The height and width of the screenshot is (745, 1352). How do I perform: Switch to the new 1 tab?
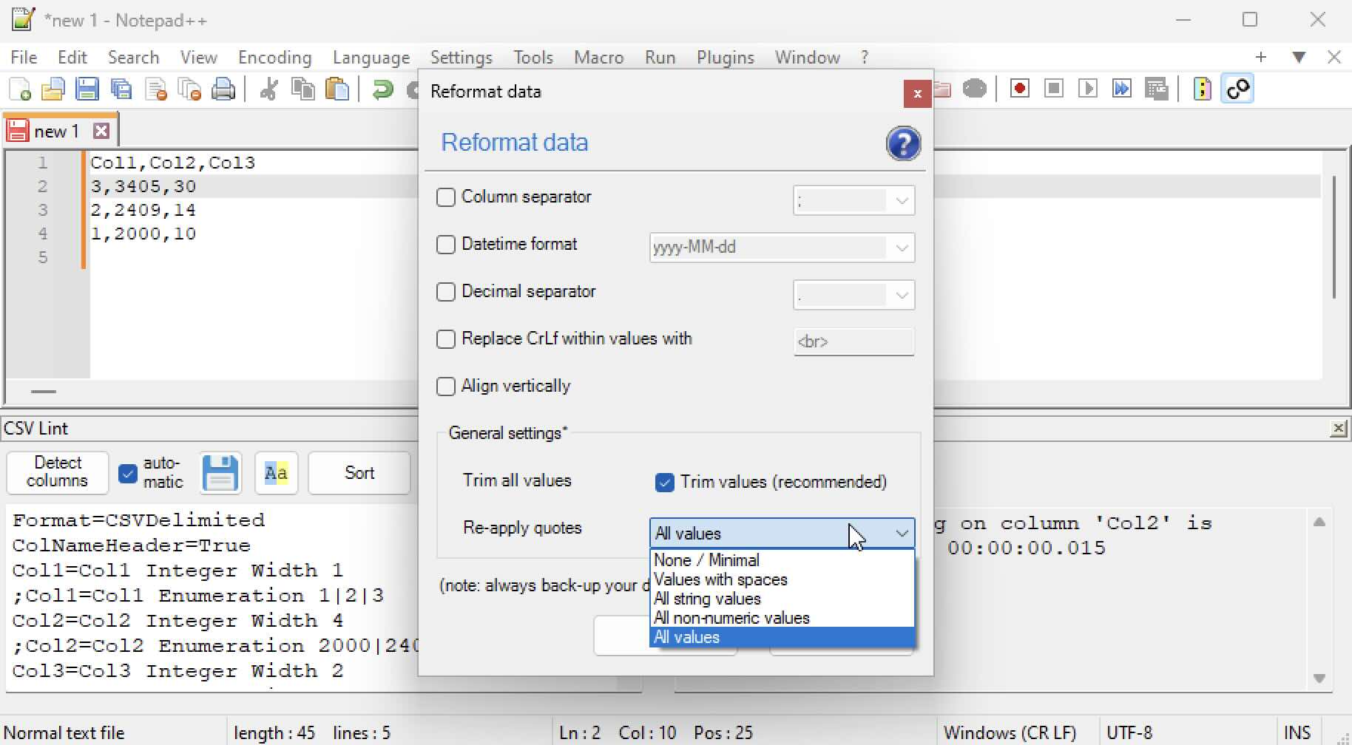point(56,130)
